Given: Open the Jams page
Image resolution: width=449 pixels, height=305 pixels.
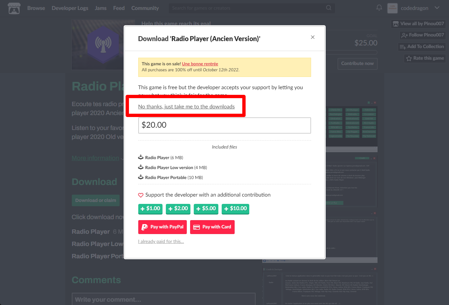Looking at the screenshot, I should (x=100, y=8).
